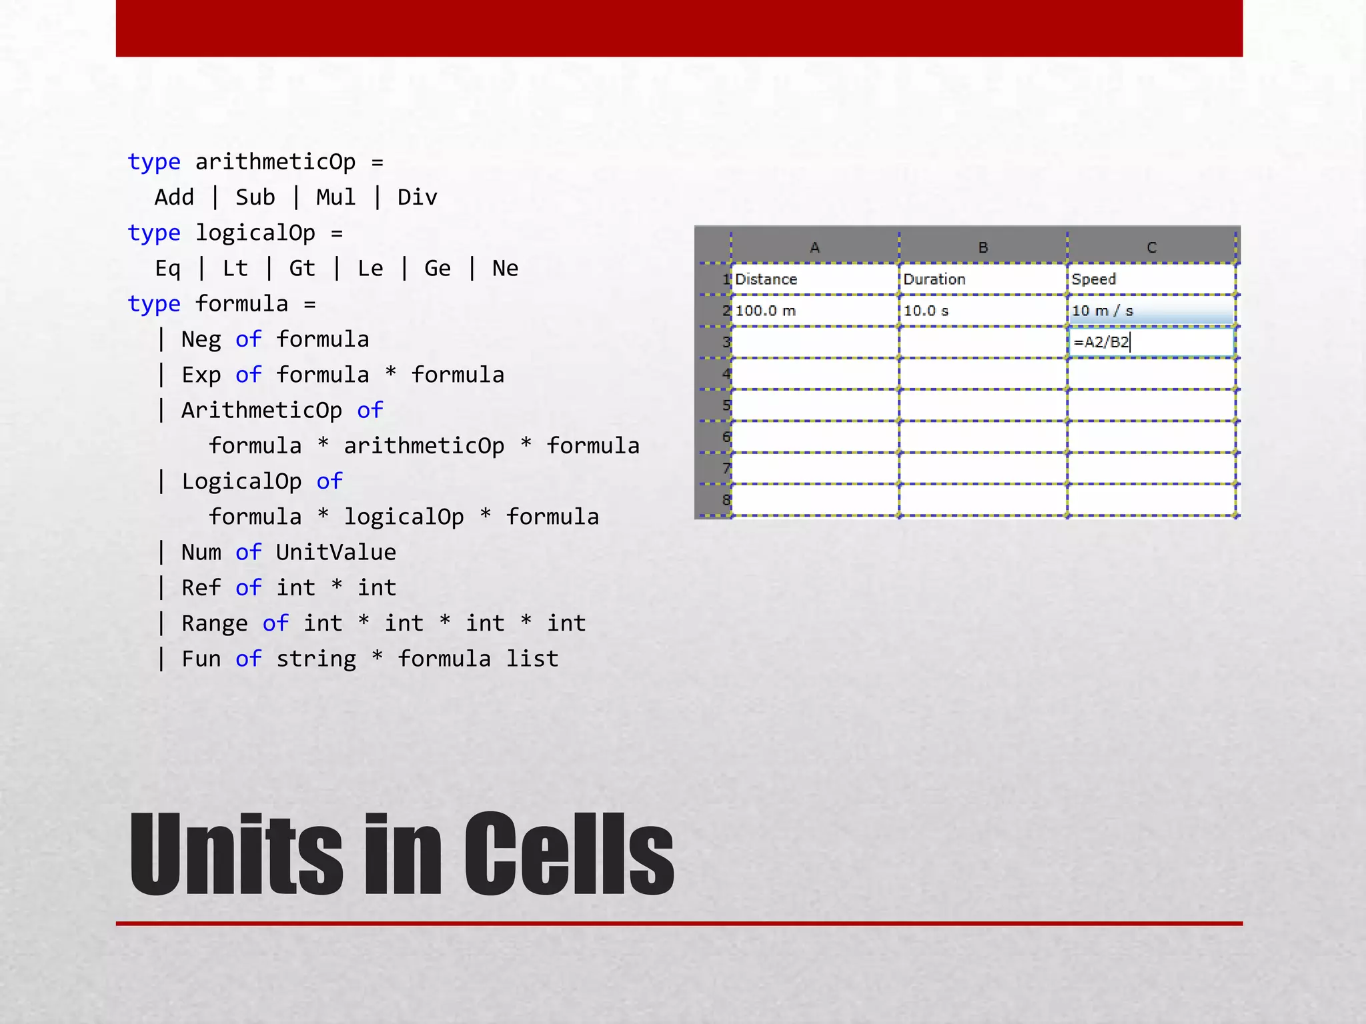Select the '10.0 s' cell

(x=982, y=311)
